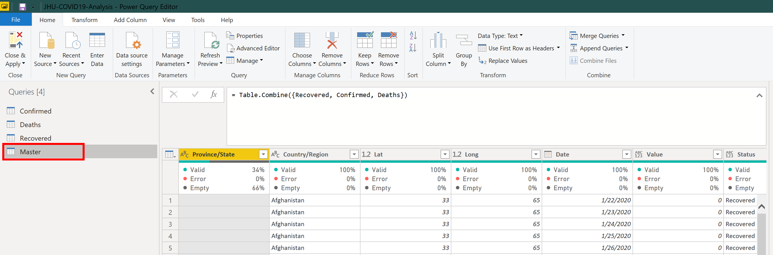Sort ascending A to Z
The width and height of the screenshot is (773, 255).
coord(413,35)
